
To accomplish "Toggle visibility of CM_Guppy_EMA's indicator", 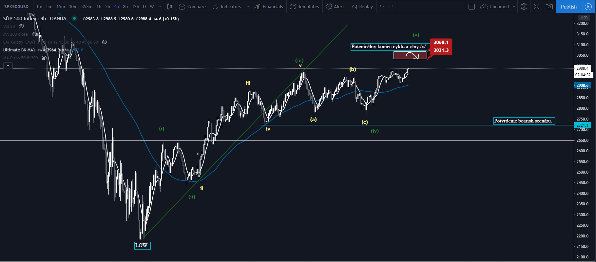I will [105, 42].
